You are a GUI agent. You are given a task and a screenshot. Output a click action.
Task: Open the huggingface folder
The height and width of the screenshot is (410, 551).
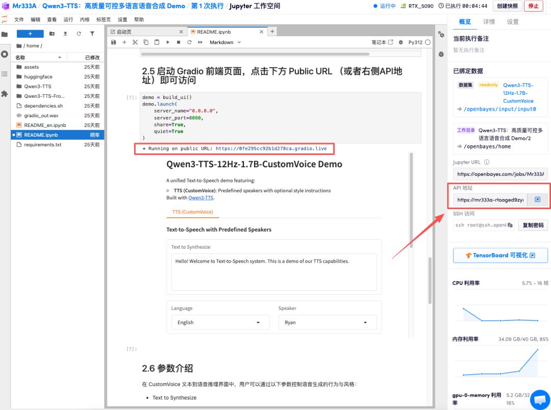point(58,76)
